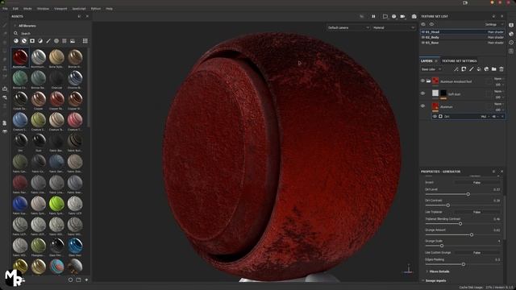Filter assets by Smart masks icon
The image size is (516, 290).
tap(32, 41)
